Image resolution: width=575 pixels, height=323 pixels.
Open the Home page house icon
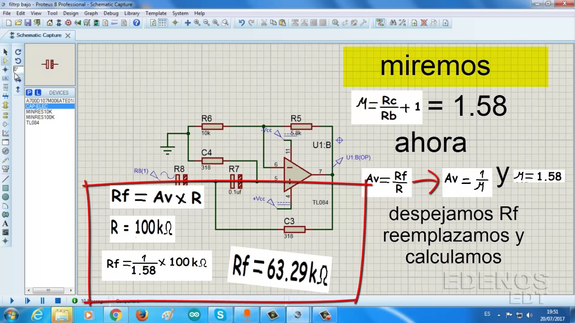point(50,22)
